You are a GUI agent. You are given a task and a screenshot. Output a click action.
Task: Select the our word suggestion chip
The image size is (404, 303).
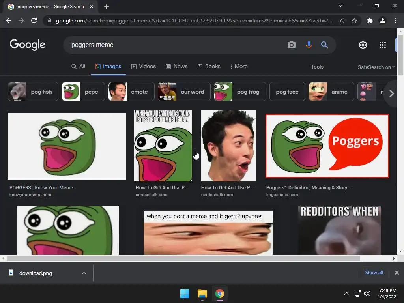(184, 92)
